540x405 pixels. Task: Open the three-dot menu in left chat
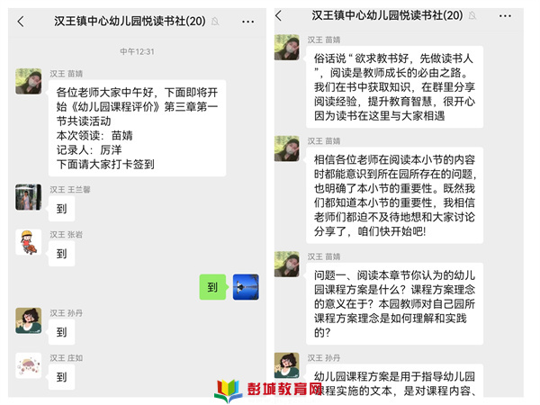click(x=247, y=22)
